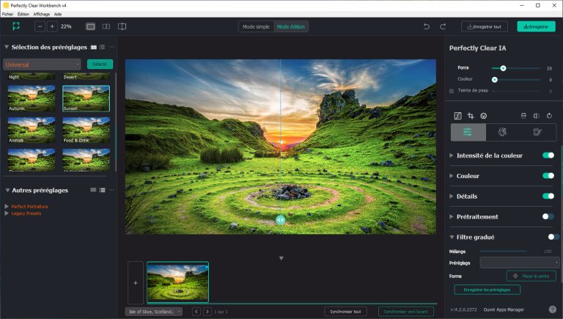Screen dimensions: 563x319
Task: Toggle Intensité de la couleur off
Action: (x=548, y=155)
